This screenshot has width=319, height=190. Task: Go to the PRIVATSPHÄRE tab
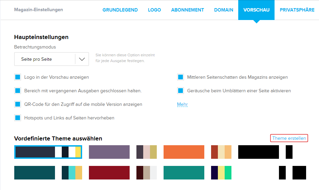click(297, 10)
